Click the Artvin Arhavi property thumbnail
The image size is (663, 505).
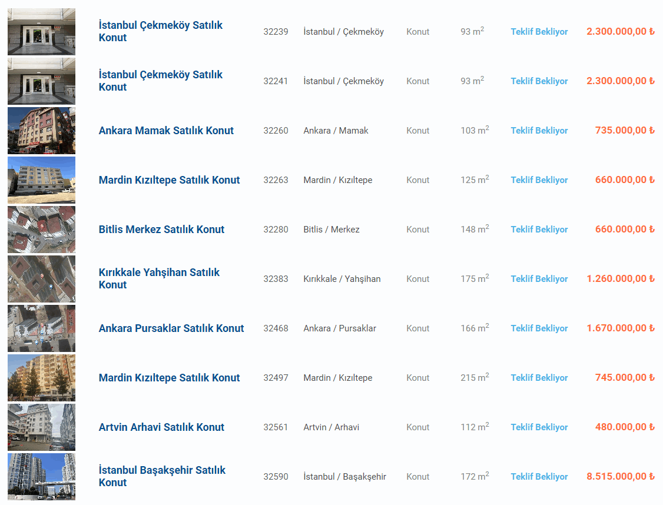tap(41, 427)
